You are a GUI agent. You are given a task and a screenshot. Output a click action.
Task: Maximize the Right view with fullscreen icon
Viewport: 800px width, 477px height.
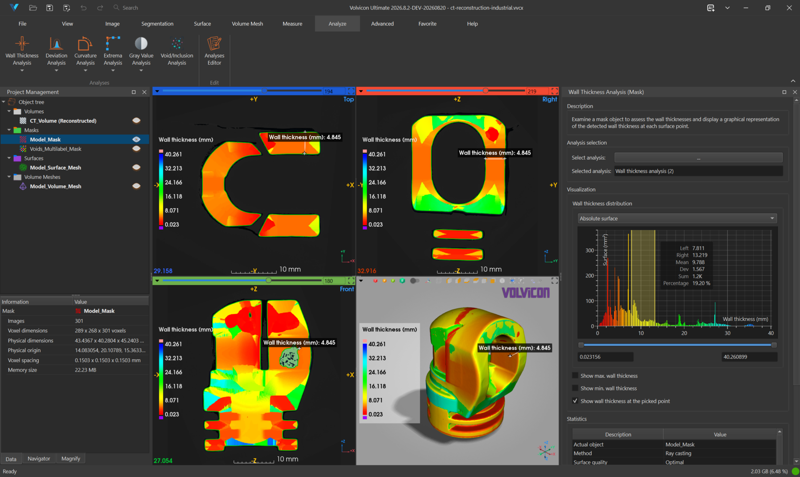pos(554,91)
